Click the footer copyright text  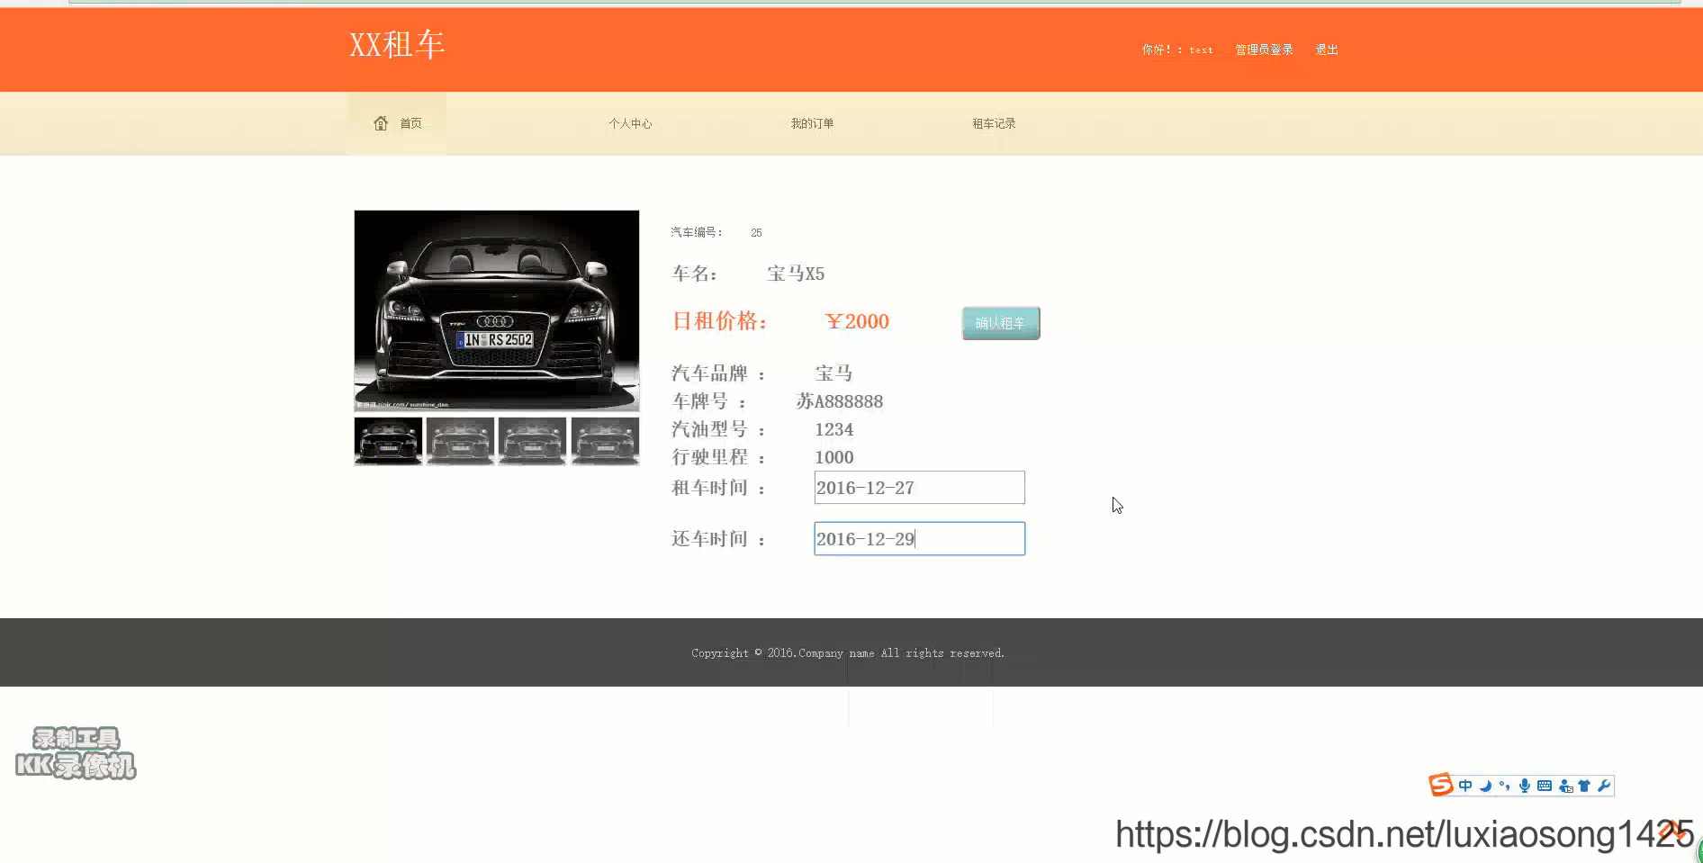point(848,653)
